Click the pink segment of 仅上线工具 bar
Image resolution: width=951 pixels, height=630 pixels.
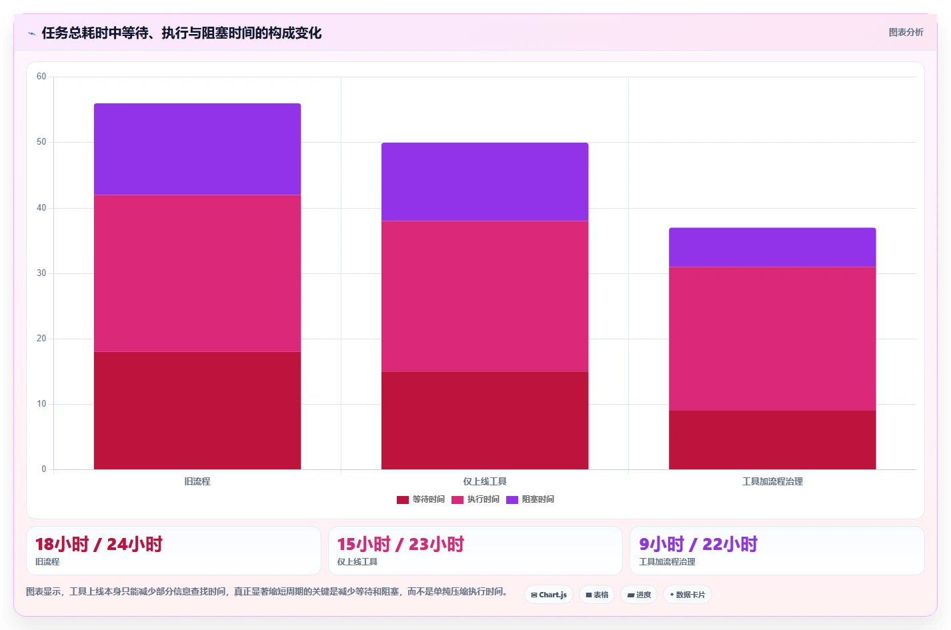point(485,296)
